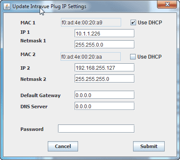Select the Default Gateway field
This screenshot has height=160, width=180.
[x=105, y=95]
